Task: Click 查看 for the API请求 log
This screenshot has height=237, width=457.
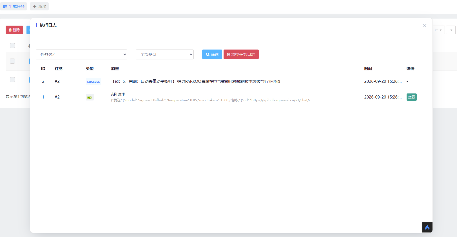Action: (x=411, y=97)
